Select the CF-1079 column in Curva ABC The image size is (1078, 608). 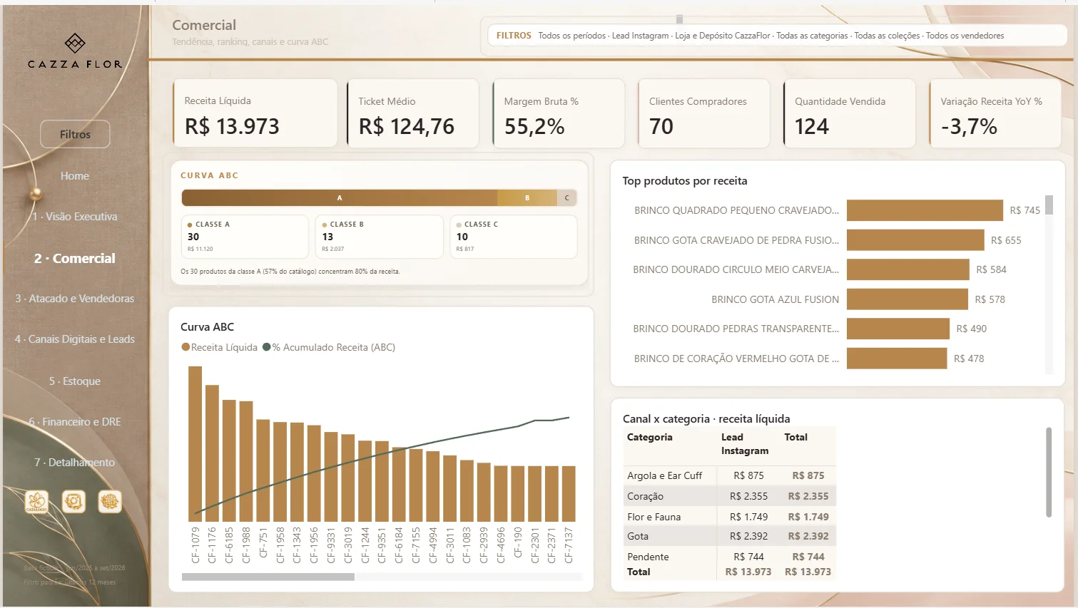[195, 444]
